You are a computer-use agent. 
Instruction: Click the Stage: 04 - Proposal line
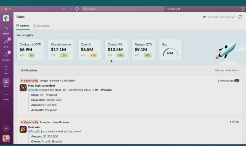(44, 95)
